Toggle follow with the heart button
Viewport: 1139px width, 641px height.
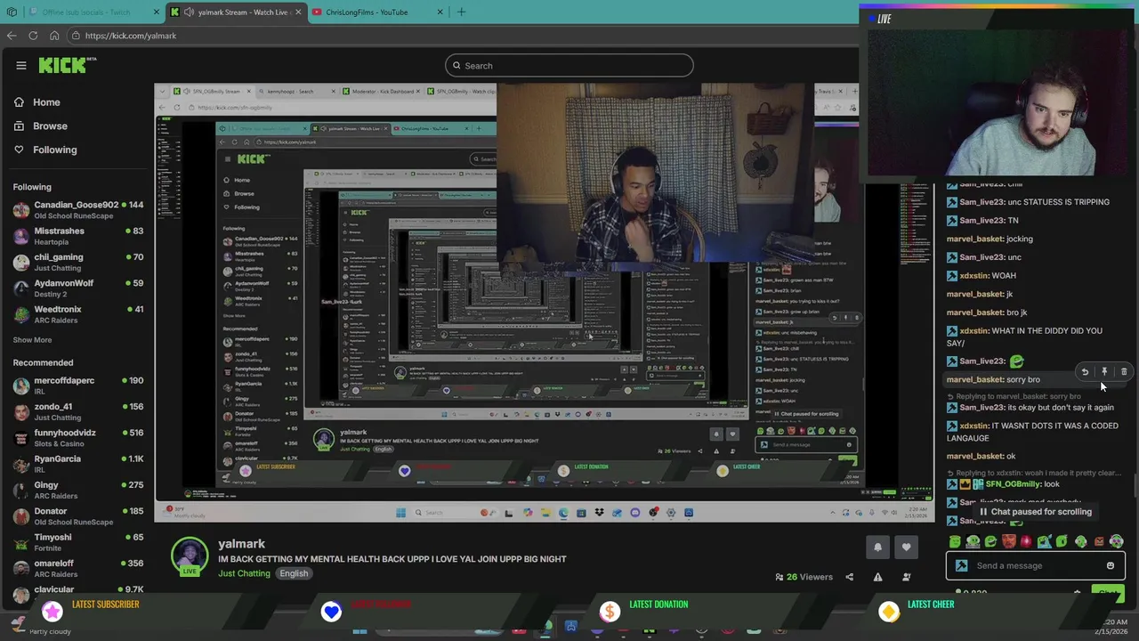[906, 548]
